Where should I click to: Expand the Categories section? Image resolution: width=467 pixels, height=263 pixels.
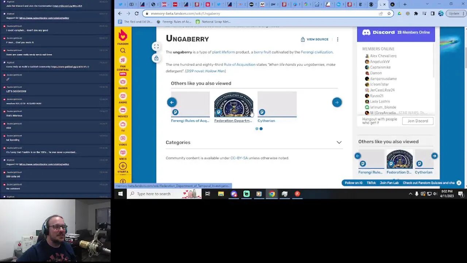(254, 142)
